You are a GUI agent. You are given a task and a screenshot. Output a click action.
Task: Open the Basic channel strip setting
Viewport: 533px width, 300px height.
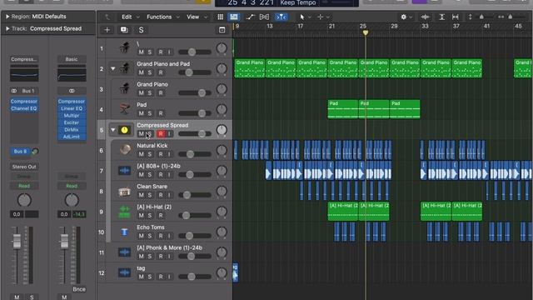(72, 59)
